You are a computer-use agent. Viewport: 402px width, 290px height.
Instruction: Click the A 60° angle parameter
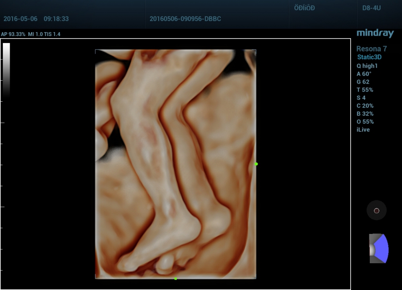[364, 74]
